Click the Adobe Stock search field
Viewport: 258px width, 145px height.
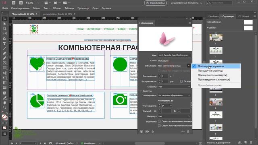pos(220,3)
